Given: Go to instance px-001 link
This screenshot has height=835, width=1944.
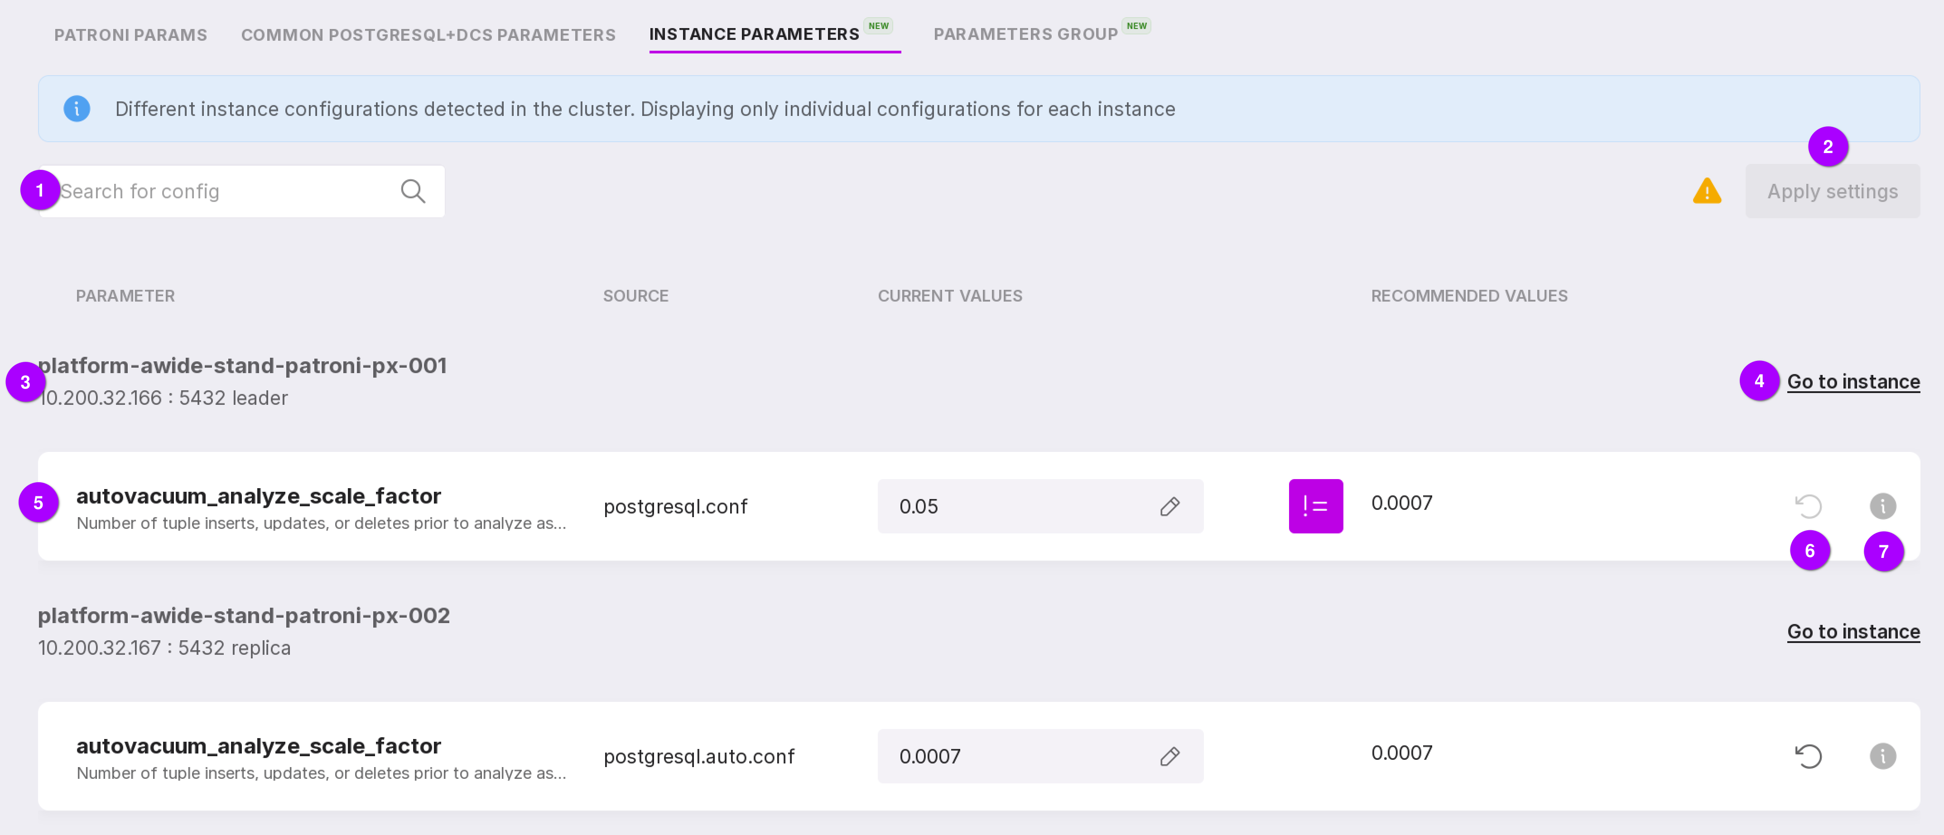Looking at the screenshot, I should click(1853, 382).
